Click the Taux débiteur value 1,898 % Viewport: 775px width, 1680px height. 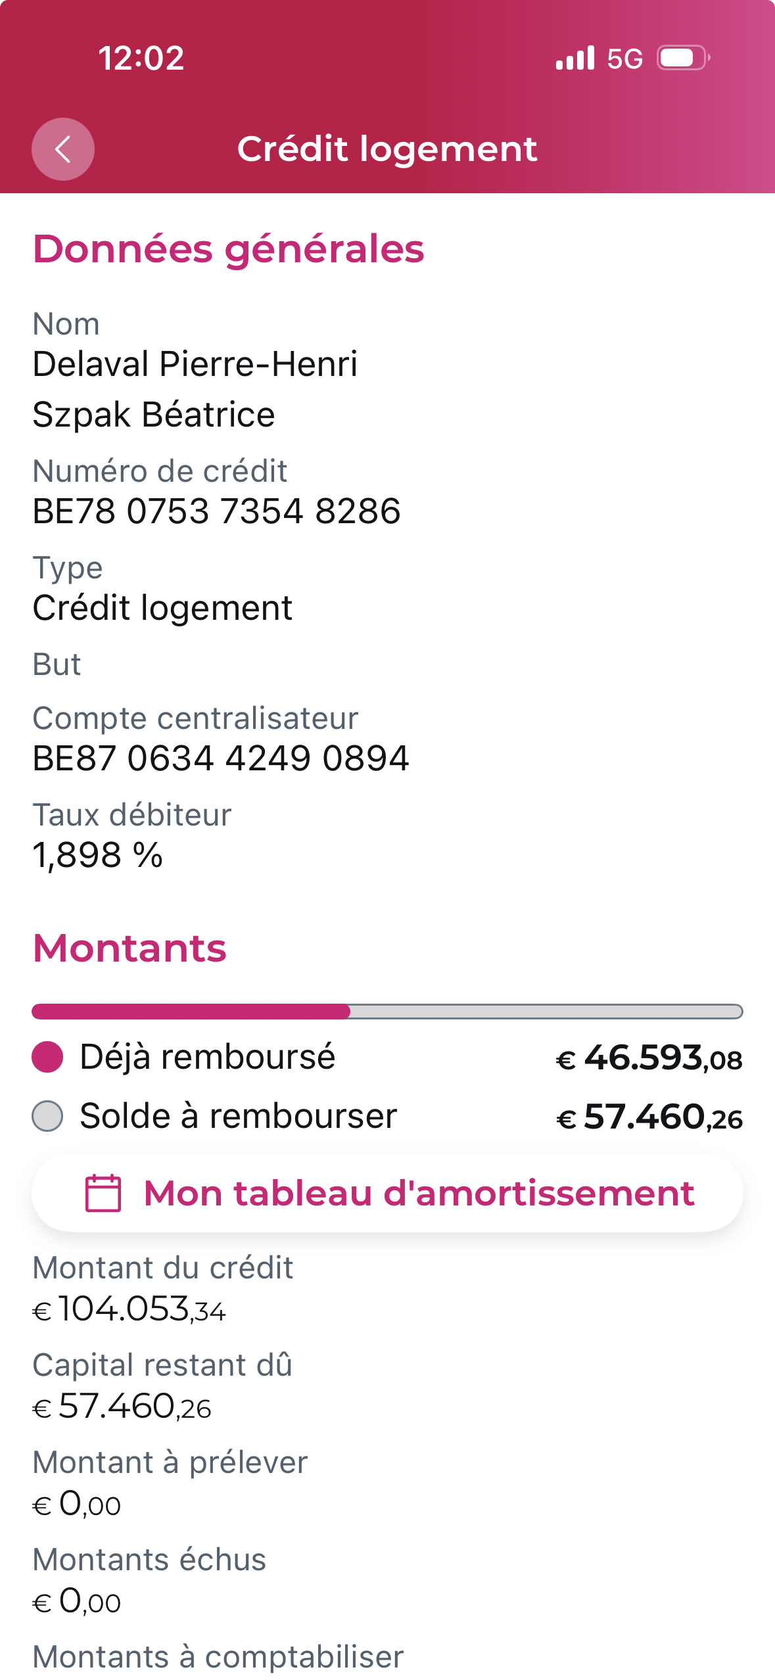click(x=98, y=855)
